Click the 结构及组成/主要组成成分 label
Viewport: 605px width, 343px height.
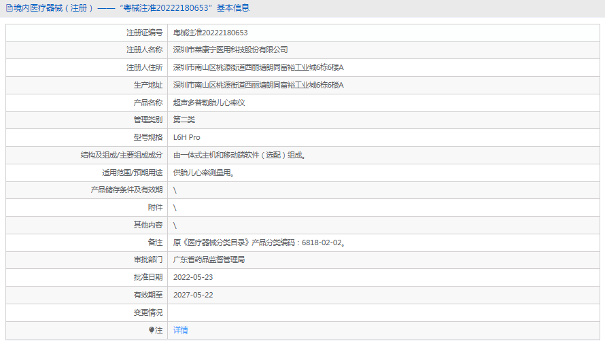pyautogui.click(x=122, y=156)
